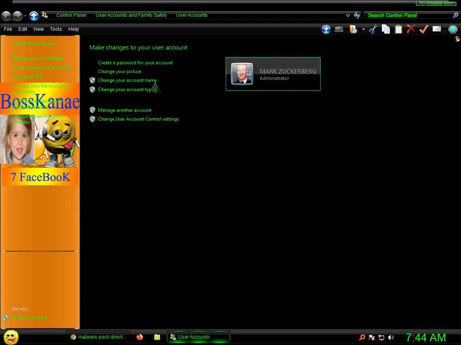
Task: Click the orange checkmark Properties icon
Action: point(424,29)
